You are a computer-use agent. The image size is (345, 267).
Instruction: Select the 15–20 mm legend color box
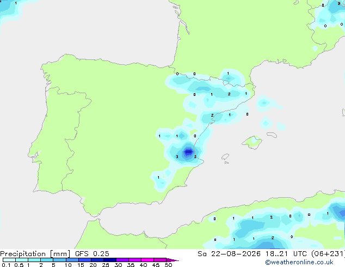[85, 260]
